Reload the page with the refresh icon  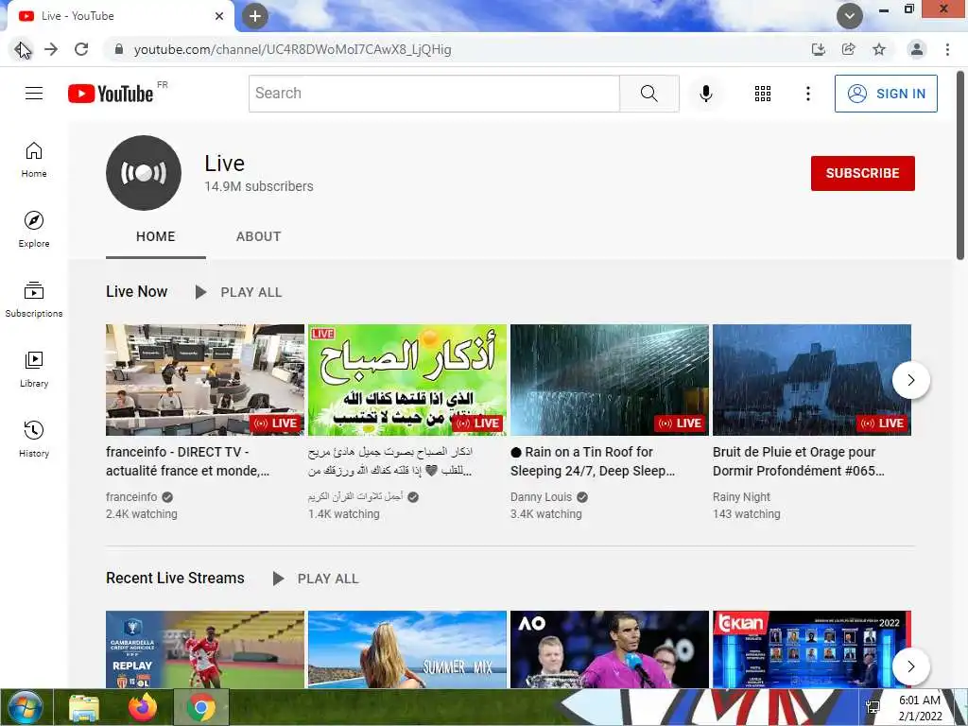[81, 49]
